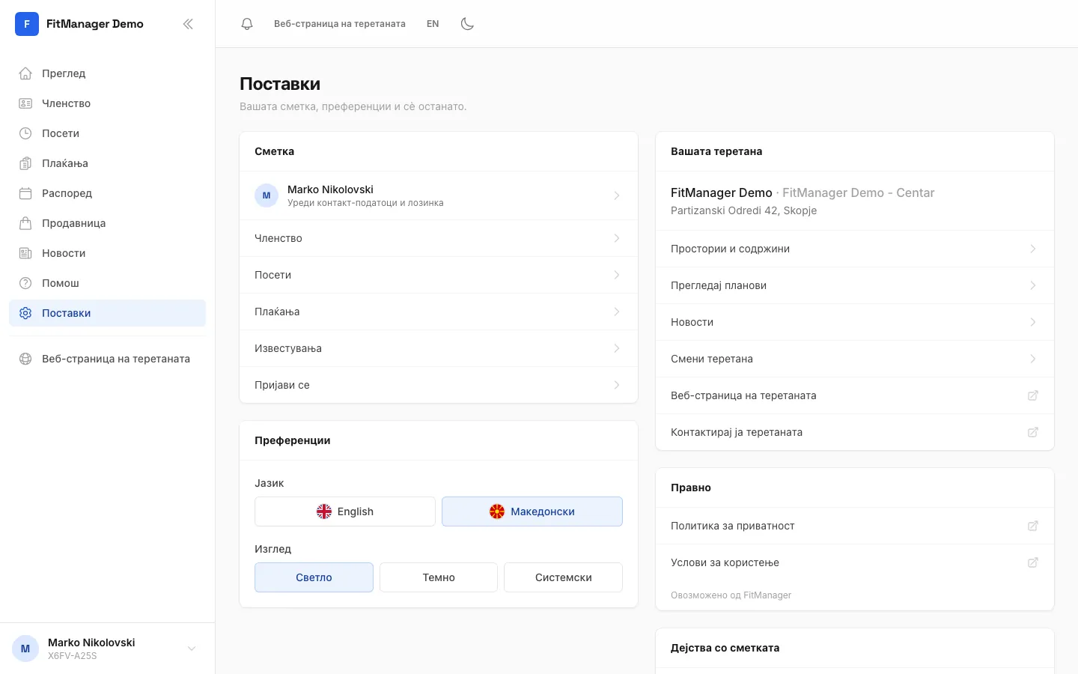Choose the Системски appearance theme
This screenshot has width=1078, height=674.
pos(564,577)
